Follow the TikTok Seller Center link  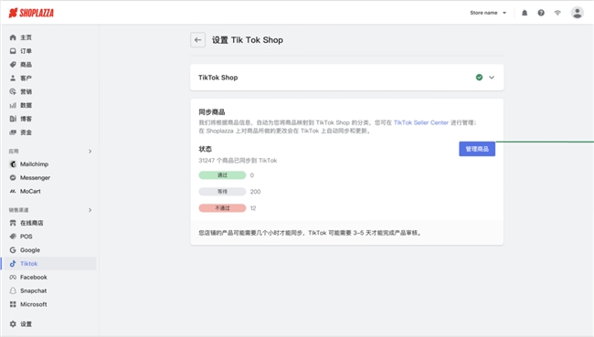point(421,122)
